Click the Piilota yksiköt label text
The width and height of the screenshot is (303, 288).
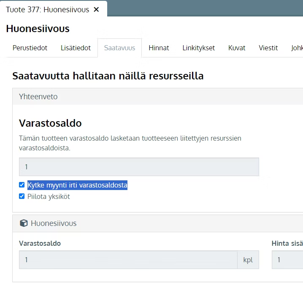(x=49, y=196)
